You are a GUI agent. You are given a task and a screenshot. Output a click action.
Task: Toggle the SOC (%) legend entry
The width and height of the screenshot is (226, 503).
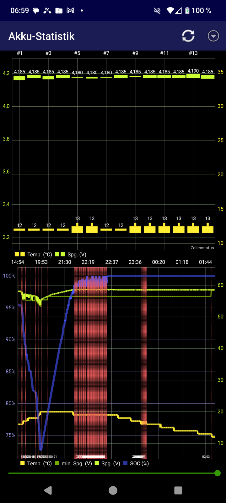point(136,463)
